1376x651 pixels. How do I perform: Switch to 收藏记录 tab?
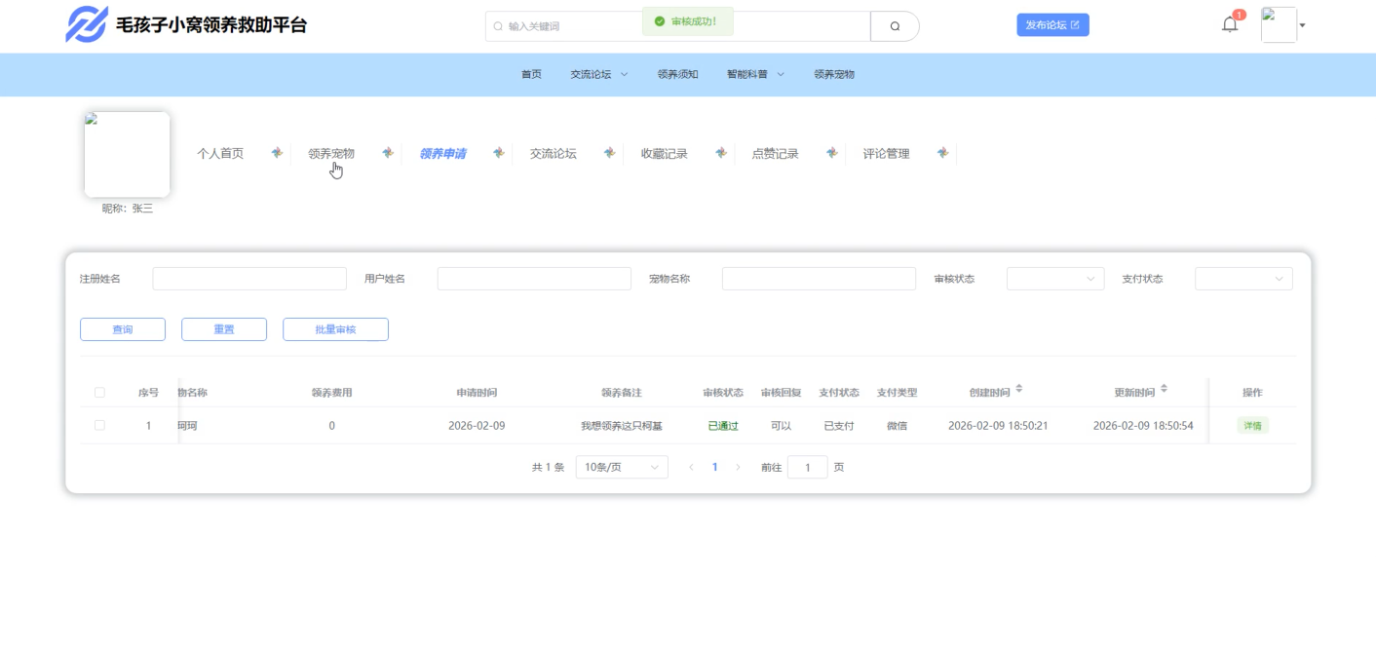pos(665,153)
